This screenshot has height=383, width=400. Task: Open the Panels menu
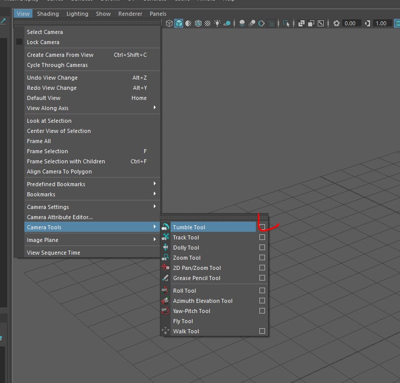click(158, 14)
